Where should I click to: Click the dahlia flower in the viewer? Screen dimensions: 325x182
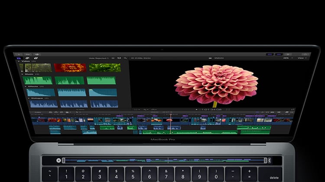pyautogui.click(x=216, y=84)
